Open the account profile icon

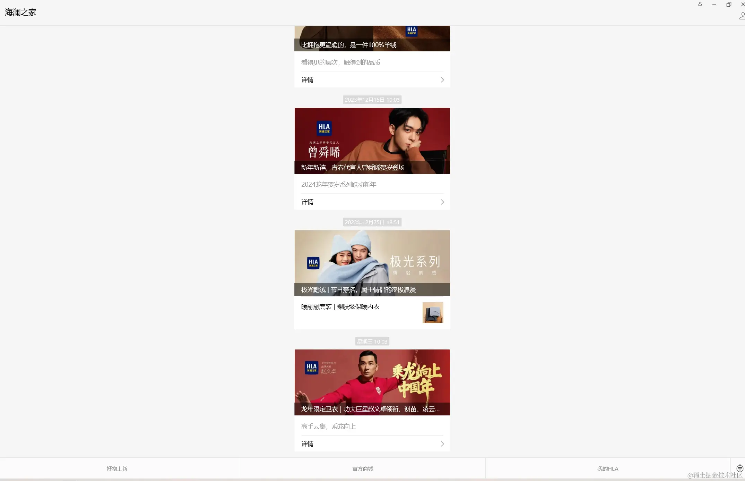click(742, 16)
